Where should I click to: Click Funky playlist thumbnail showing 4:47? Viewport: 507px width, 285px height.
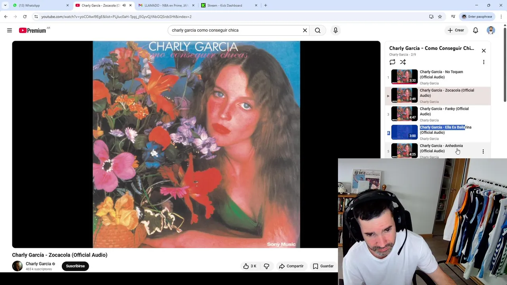[404, 114]
